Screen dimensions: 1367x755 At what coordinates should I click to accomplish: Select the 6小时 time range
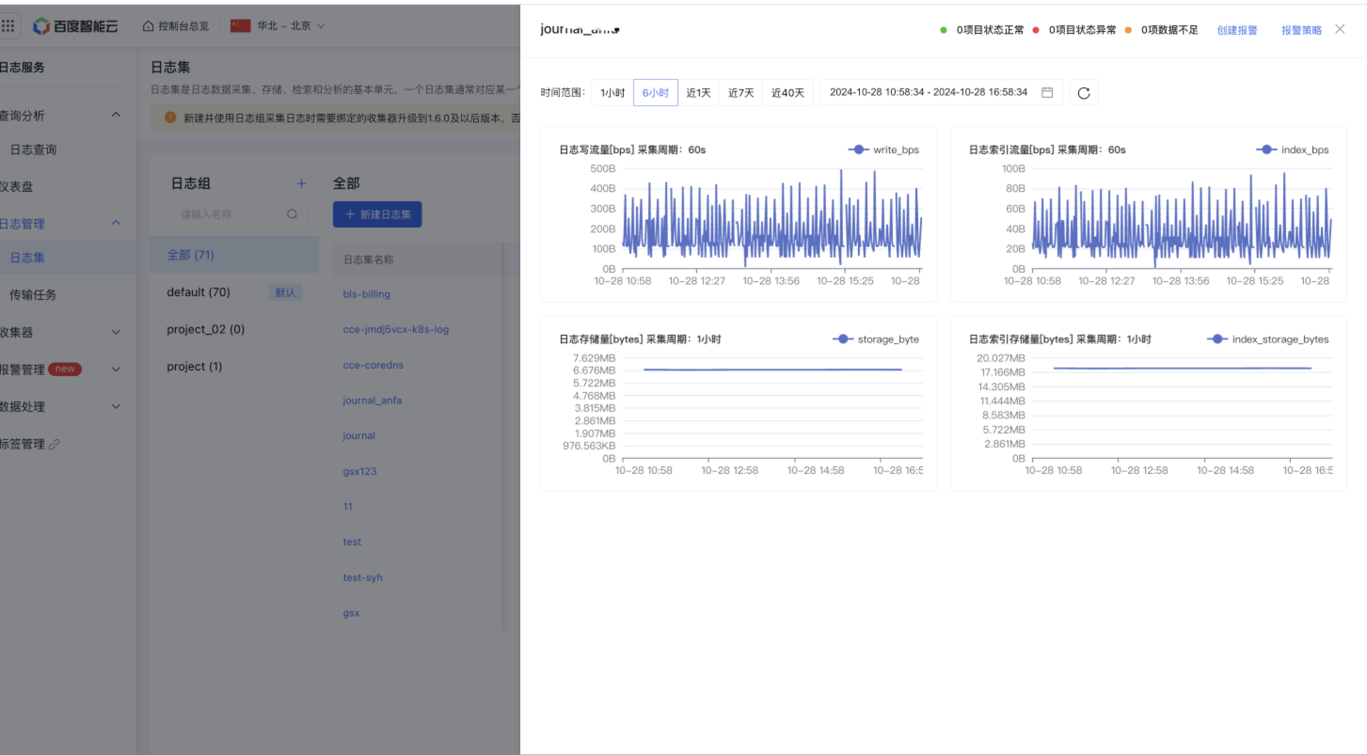coord(655,92)
